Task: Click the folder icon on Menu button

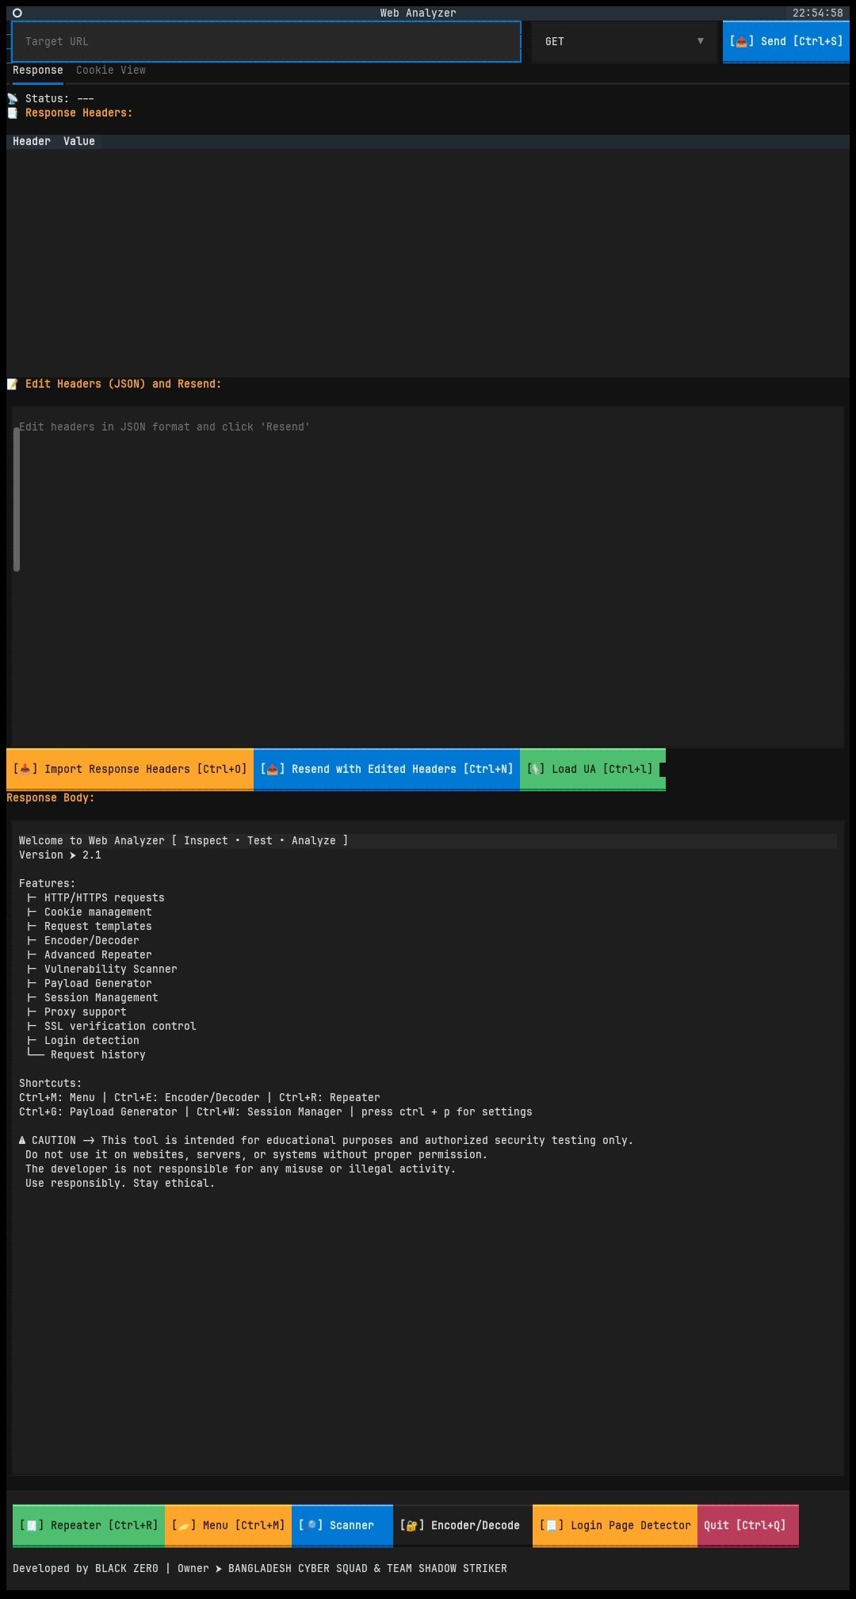Action: (184, 1525)
